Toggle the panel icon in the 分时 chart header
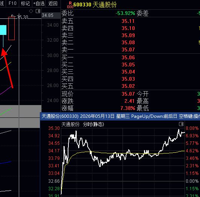The width and height of the screenshot is (200, 197). tap(181, 124)
